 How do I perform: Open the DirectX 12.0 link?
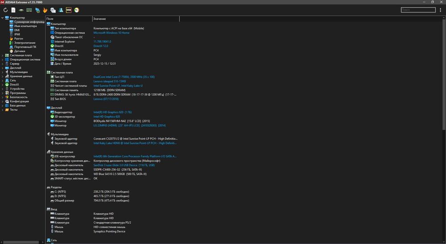tap(101, 46)
